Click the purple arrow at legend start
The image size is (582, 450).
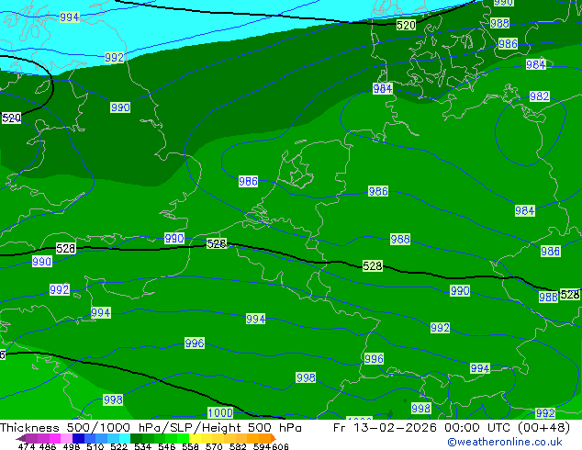pos(20,438)
